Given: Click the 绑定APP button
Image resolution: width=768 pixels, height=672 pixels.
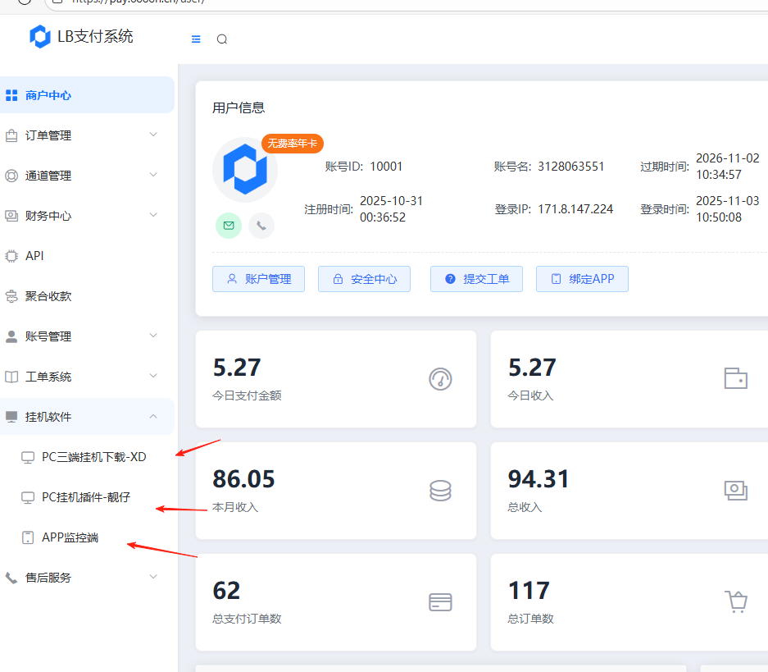Looking at the screenshot, I should pos(582,279).
